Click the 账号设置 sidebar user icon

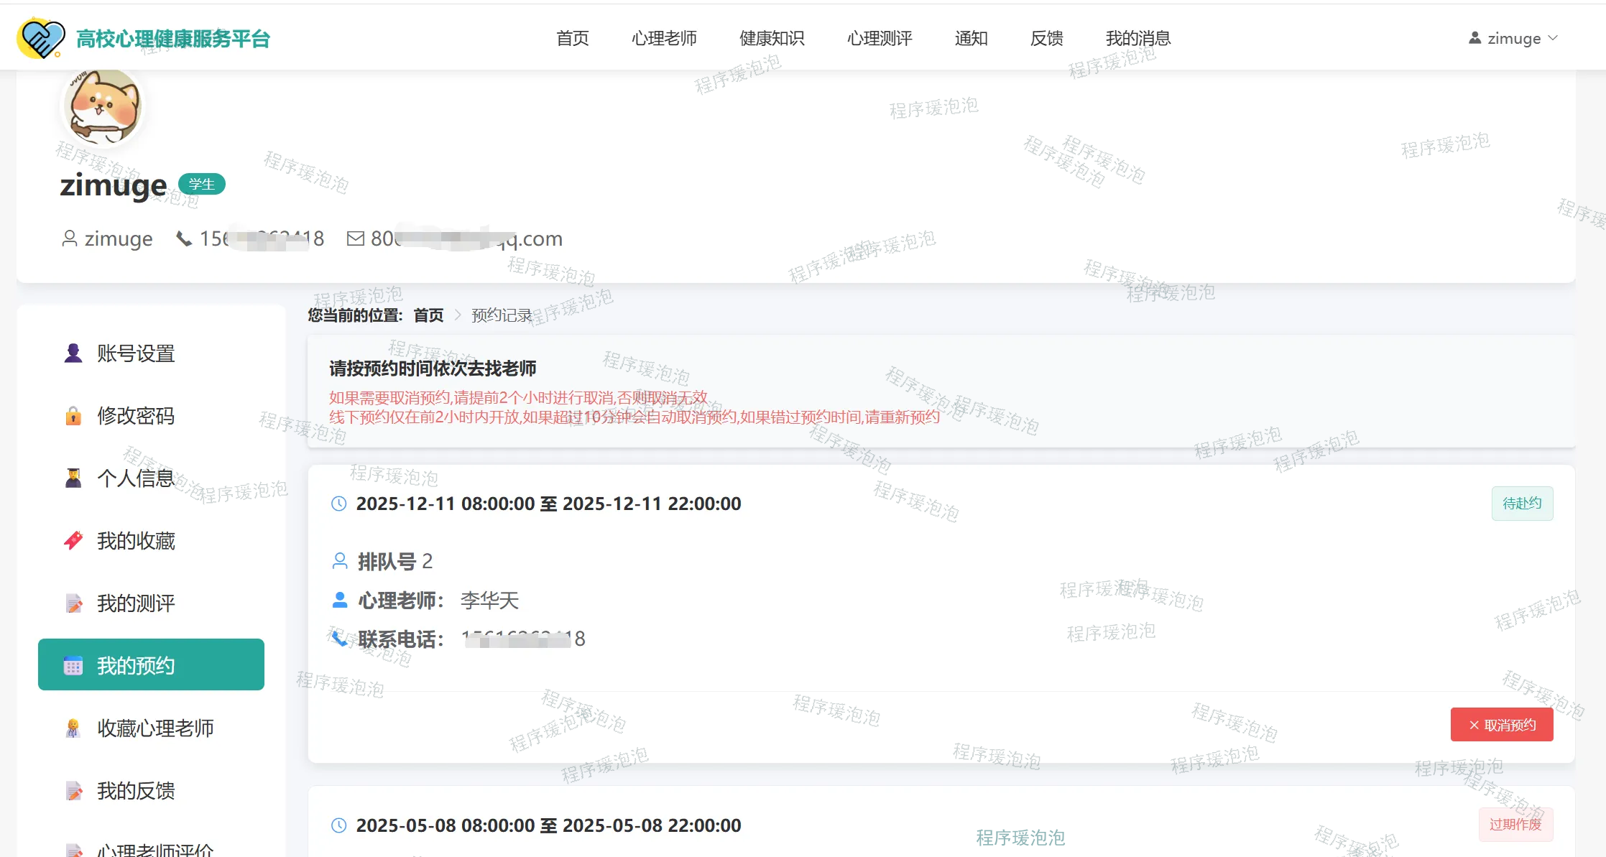tap(73, 353)
